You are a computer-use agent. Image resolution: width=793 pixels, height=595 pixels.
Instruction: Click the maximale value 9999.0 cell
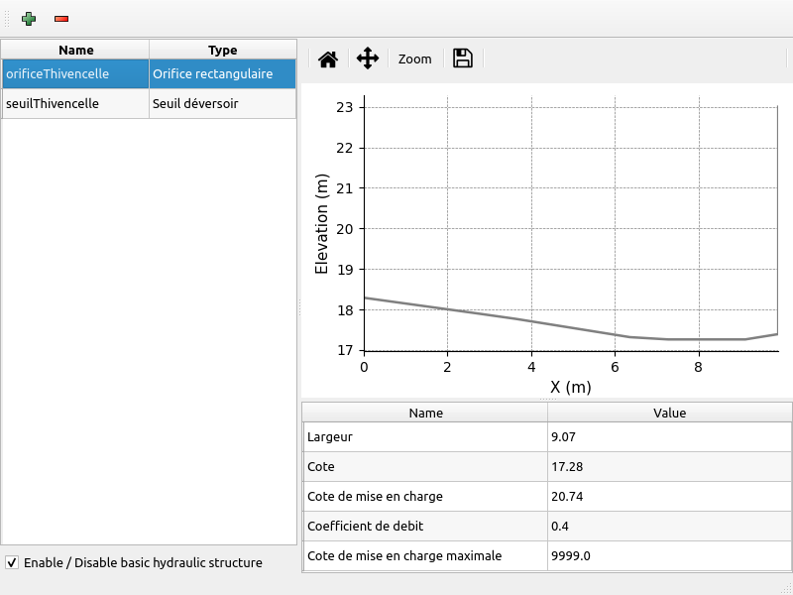pos(668,555)
